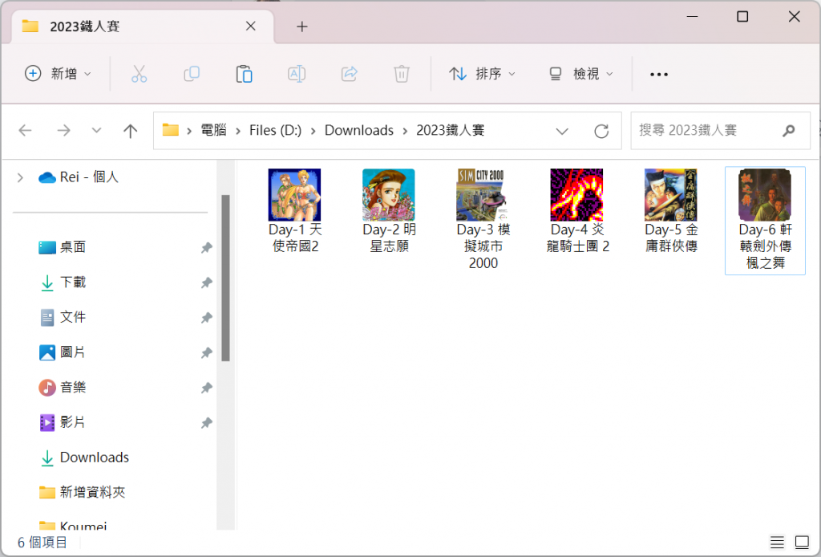The image size is (821, 557).
Task: Open the three-dot See more menu
Action: tap(659, 75)
